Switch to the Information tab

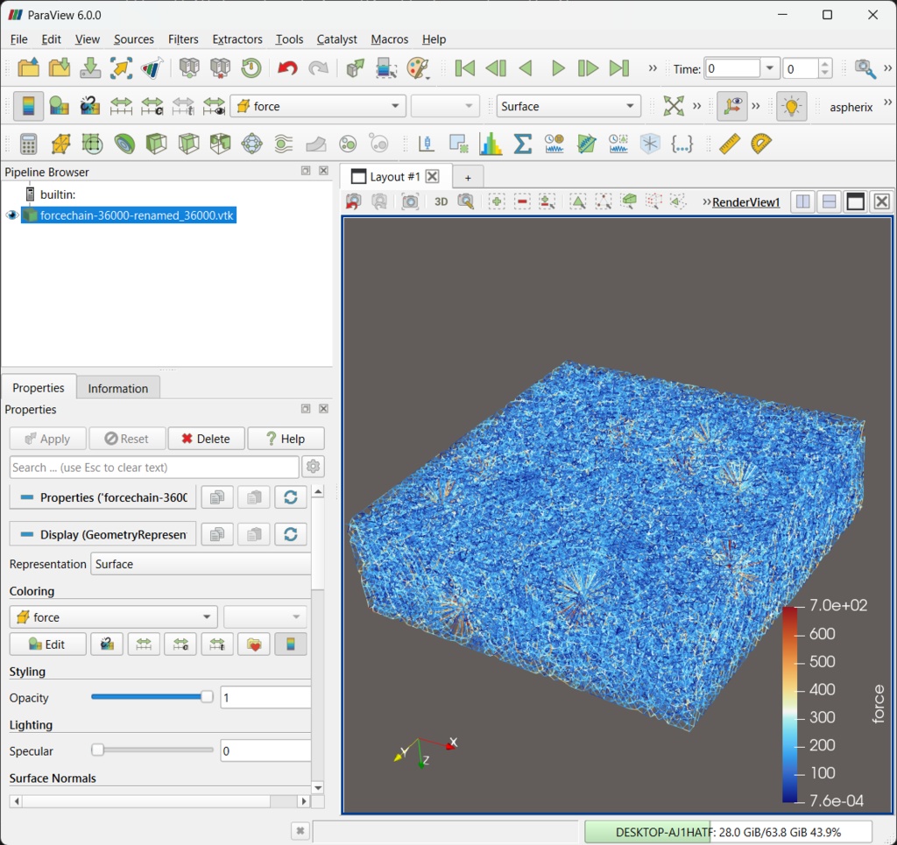[117, 387]
